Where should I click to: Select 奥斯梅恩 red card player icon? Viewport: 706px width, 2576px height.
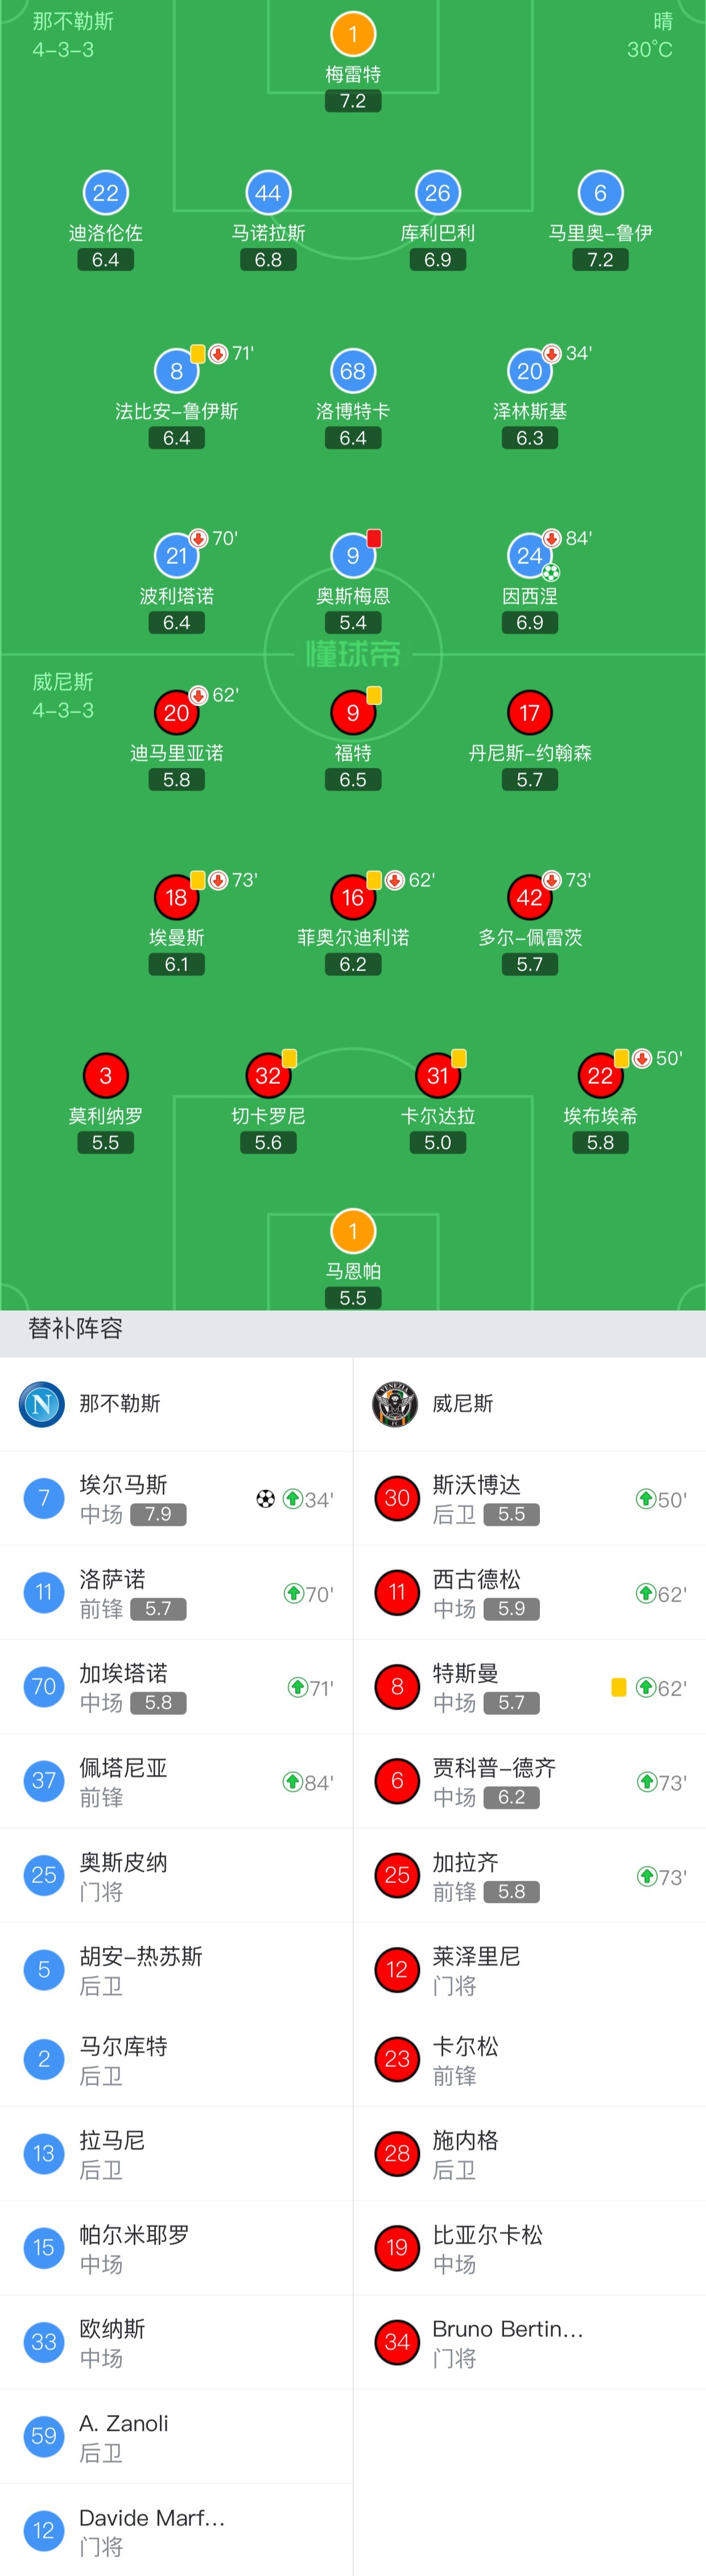[353, 556]
